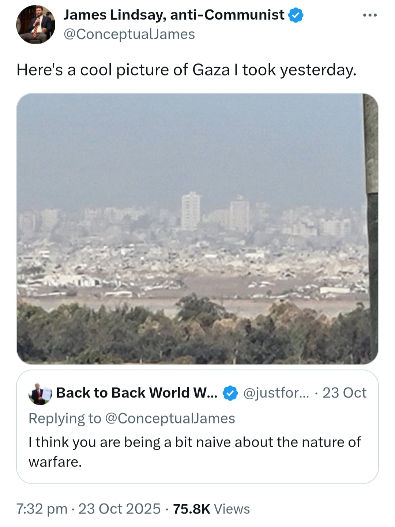
Task: Click the 23 Oct quoted tweet date
Action: 344,393
